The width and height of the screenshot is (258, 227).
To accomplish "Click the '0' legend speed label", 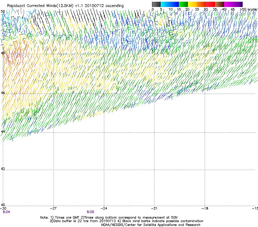I will 153,9.
